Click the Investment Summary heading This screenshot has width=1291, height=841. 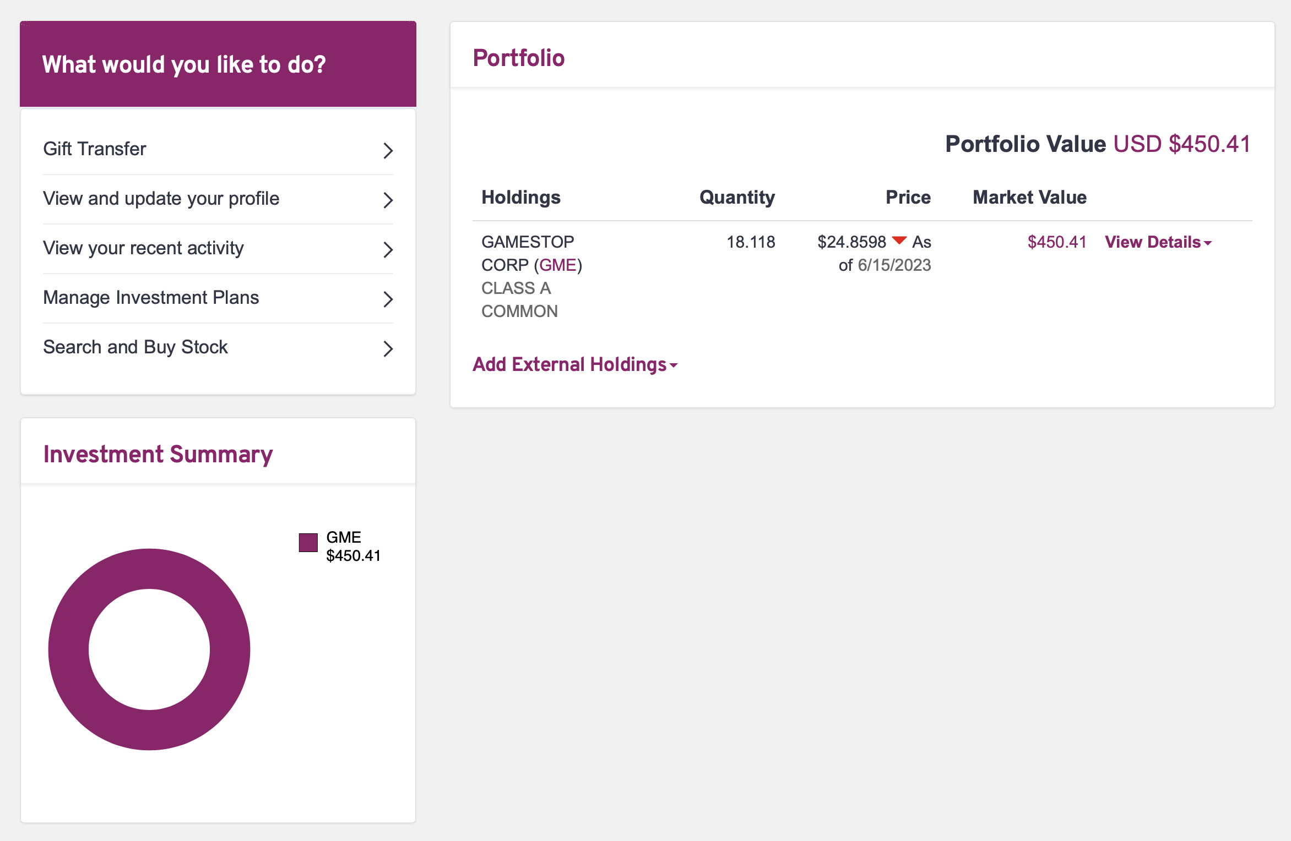(158, 454)
